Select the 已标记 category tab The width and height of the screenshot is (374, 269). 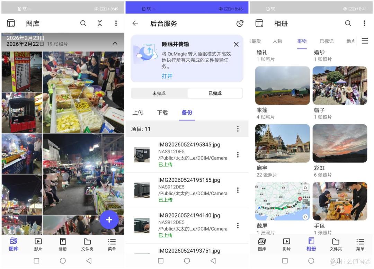click(327, 41)
